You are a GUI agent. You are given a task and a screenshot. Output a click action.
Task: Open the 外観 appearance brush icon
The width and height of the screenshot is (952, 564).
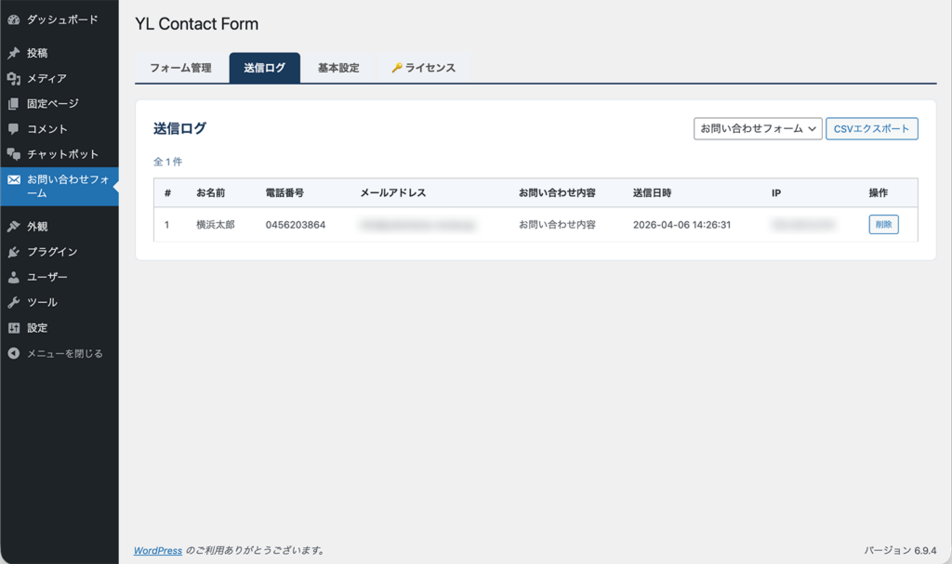pyautogui.click(x=11, y=225)
